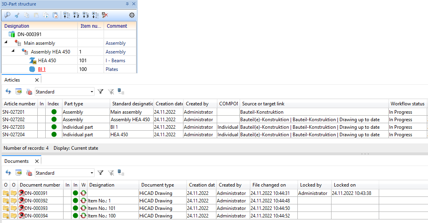Screen dimensions: 428x223
Task: Select the Documents tab
Action: pyautogui.click(x=17, y=161)
